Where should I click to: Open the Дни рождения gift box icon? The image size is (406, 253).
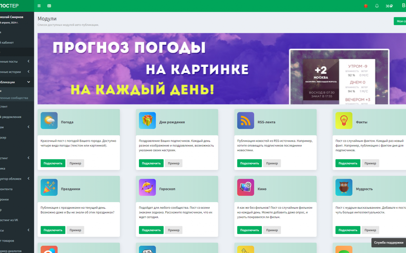pyautogui.click(x=147, y=120)
